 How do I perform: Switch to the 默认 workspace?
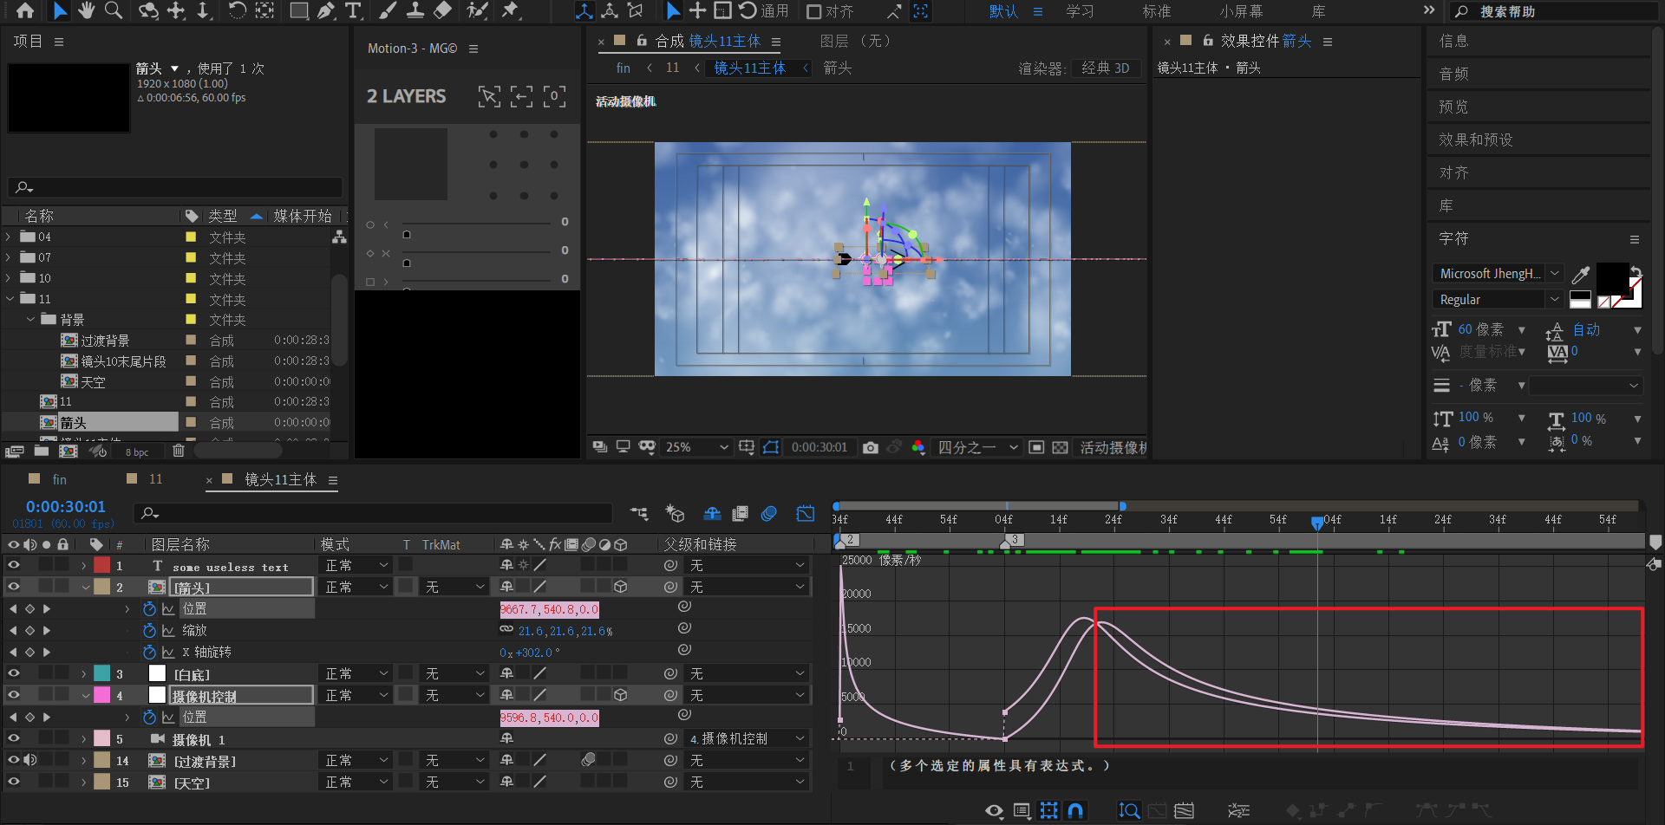(1003, 11)
